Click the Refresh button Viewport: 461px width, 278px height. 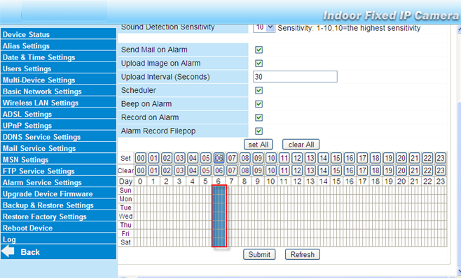point(303,254)
